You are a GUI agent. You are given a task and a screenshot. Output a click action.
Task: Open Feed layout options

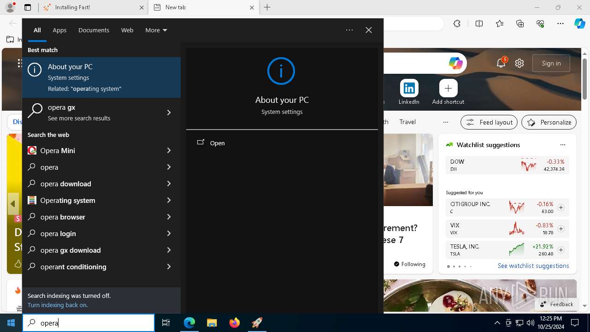coord(489,122)
